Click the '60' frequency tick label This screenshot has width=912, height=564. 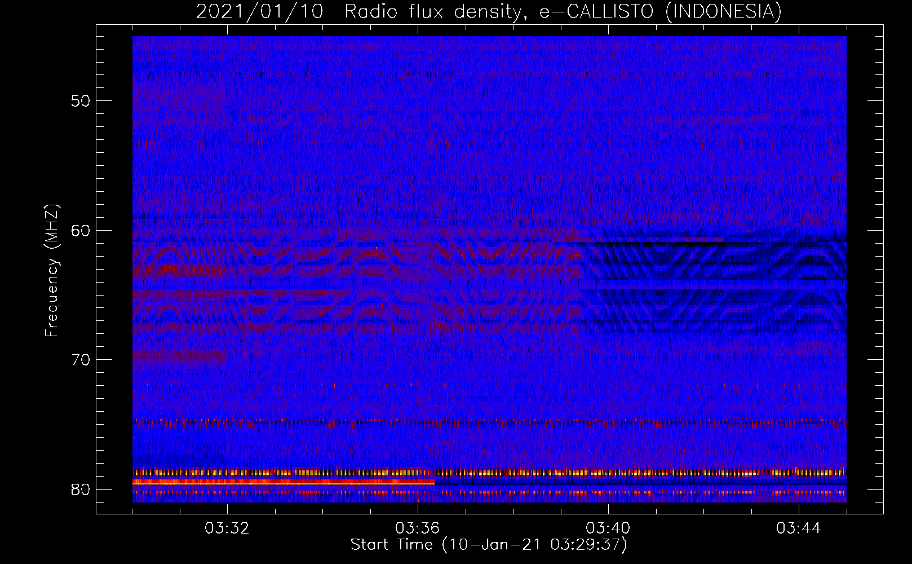(x=81, y=230)
